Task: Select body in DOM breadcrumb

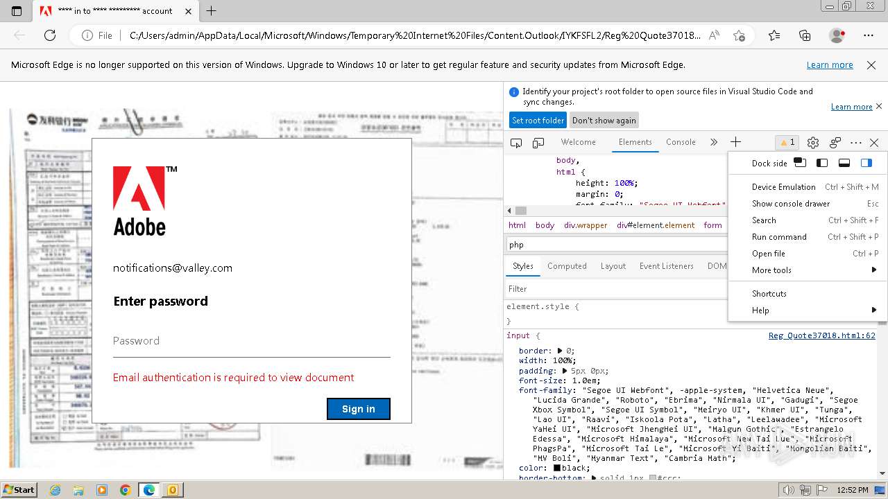Action: pyautogui.click(x=545, y=225)
